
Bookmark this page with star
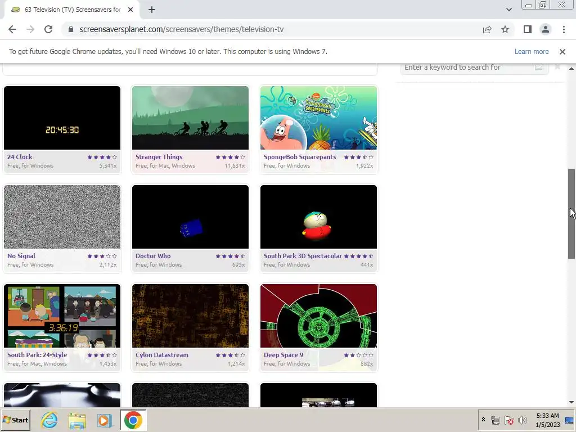505,29
